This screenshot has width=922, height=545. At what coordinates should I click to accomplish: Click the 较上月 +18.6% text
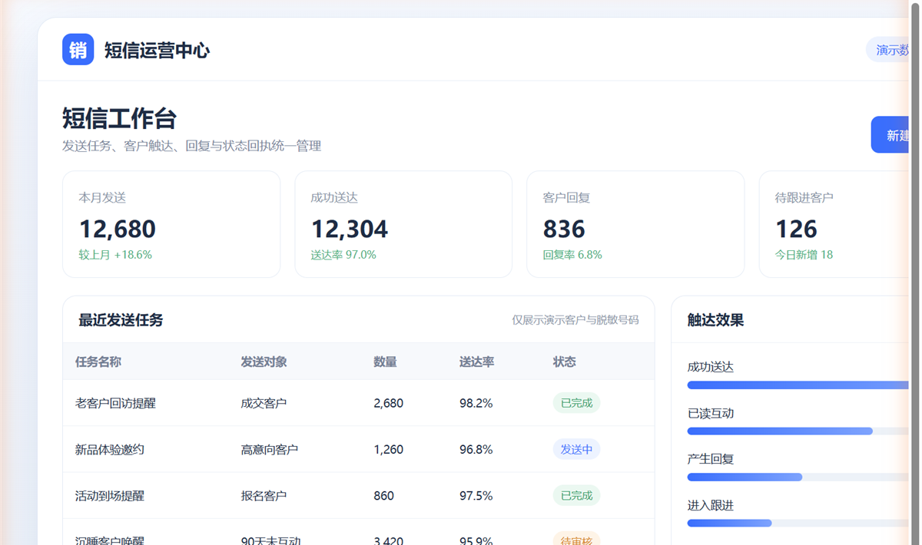[x=115, y=255]
